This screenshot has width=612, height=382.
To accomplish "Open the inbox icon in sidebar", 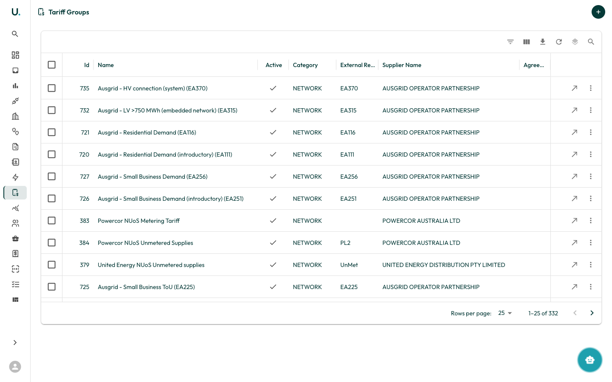I will click(15, 70).
